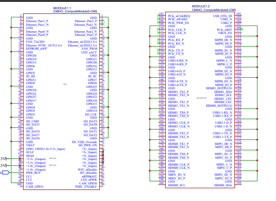This screenshot has width=276, height=201.
Task: Select the FAN_TACHO pin label
Action: point(35,42)
